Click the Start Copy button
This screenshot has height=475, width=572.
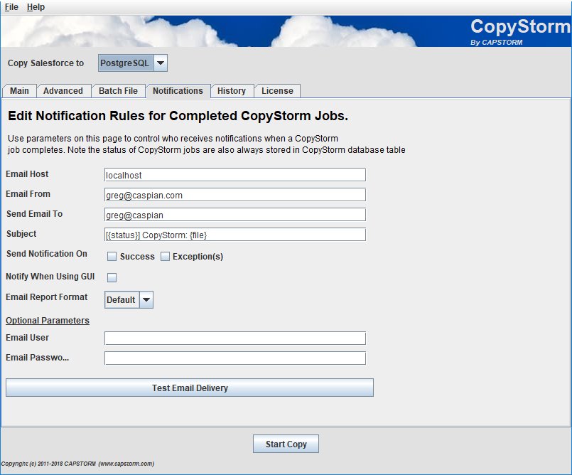coord(286,444)
